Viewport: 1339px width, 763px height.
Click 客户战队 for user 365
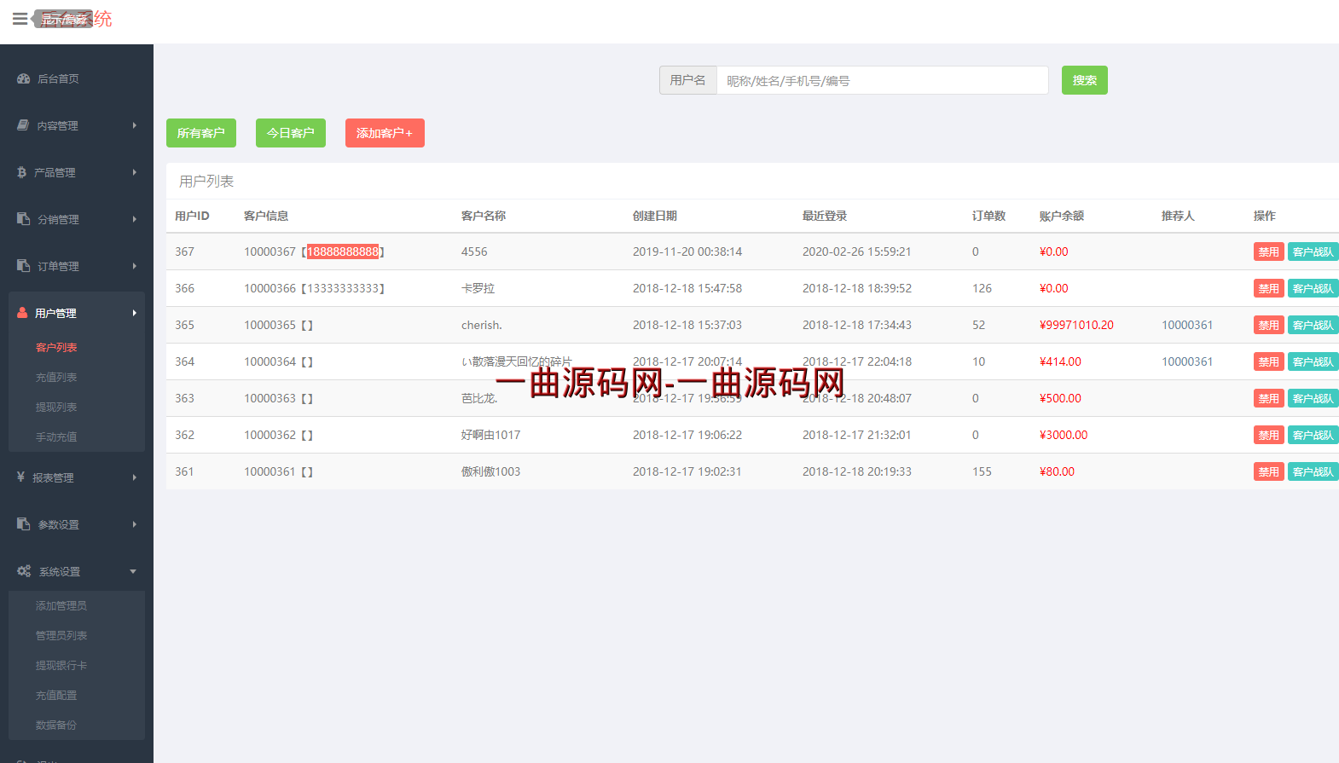pos(1313,325)
